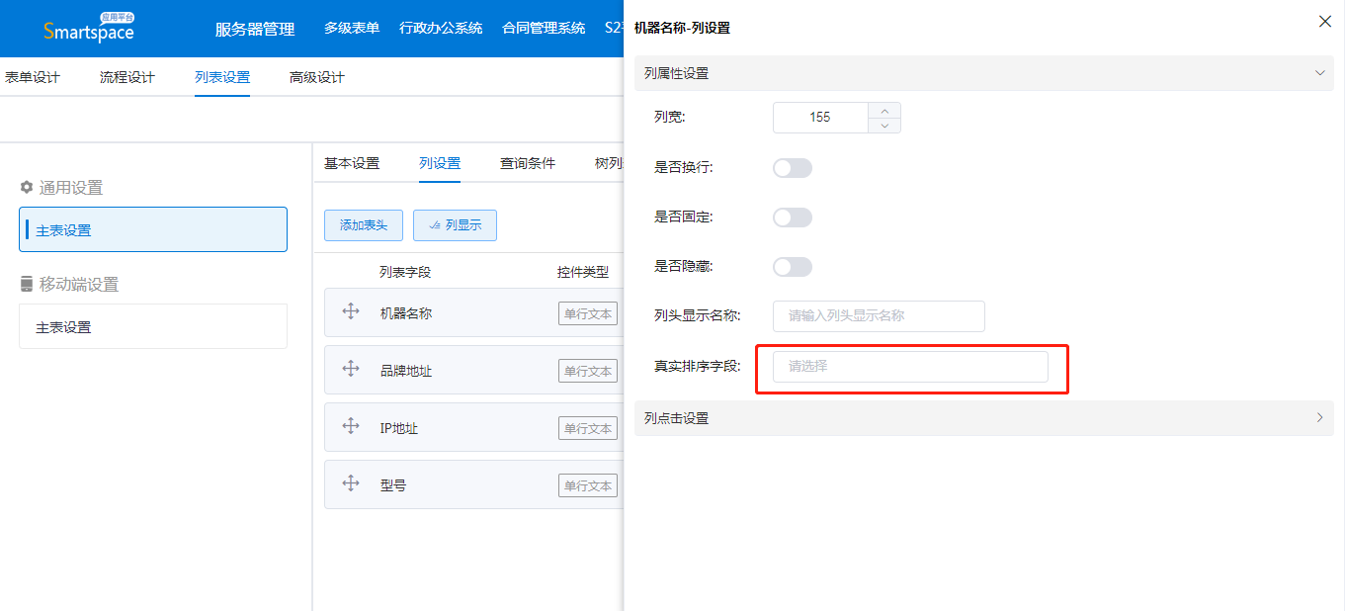Click the mobile icon beside 移动端设置
1345x611 pixels.
[27, 284]
